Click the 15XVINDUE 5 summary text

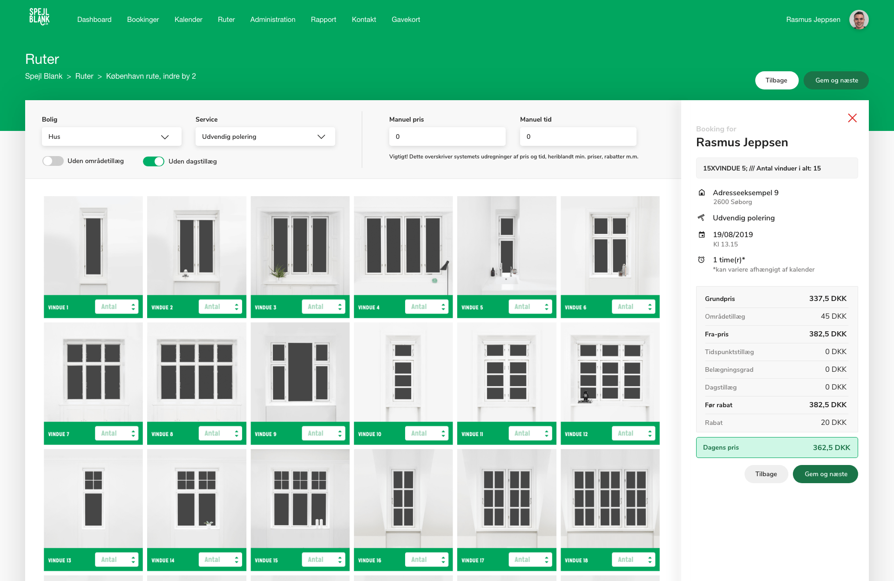(x=762, y=168)
